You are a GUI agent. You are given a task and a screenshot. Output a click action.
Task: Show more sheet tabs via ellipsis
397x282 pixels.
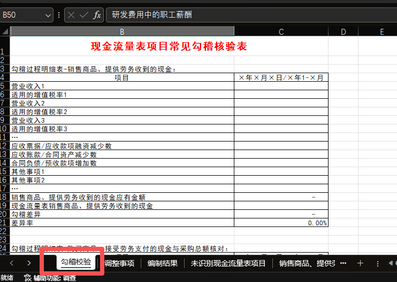pyautogui.click(x=343, y=263)
